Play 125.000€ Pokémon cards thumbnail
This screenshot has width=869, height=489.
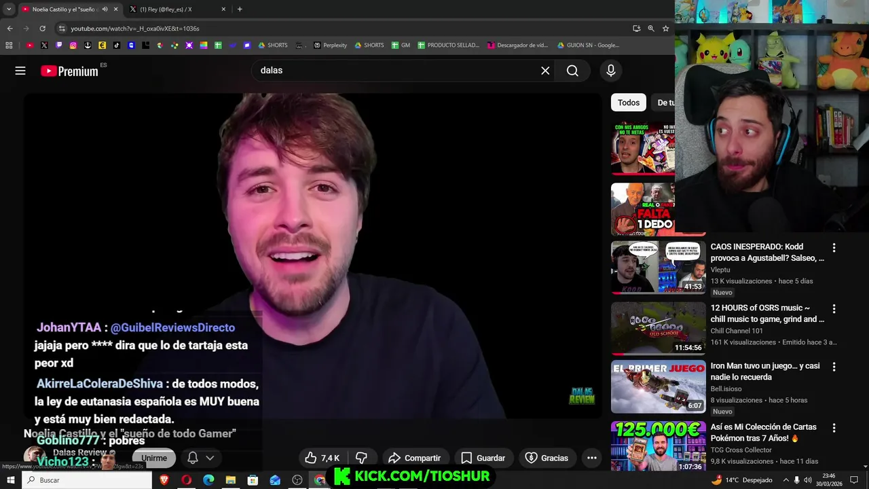pos(658,446)
